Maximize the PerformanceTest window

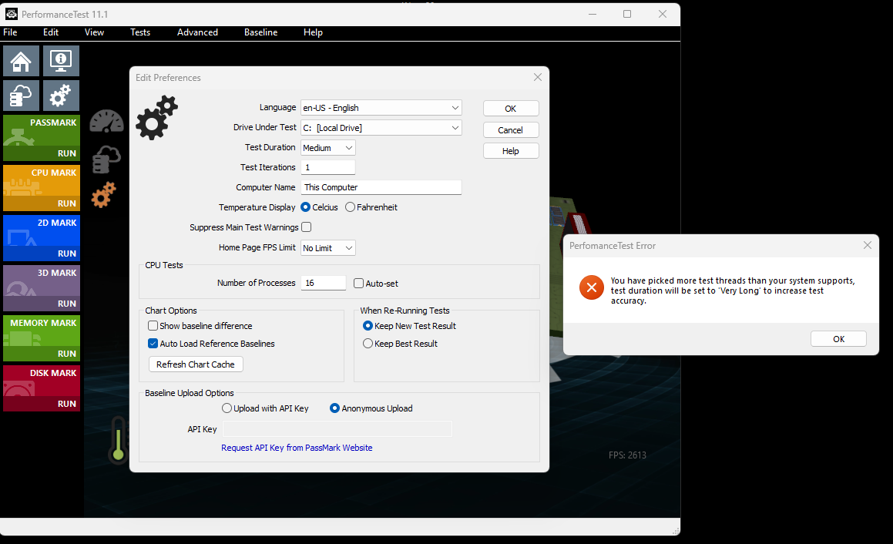click(x=627, y=14)
